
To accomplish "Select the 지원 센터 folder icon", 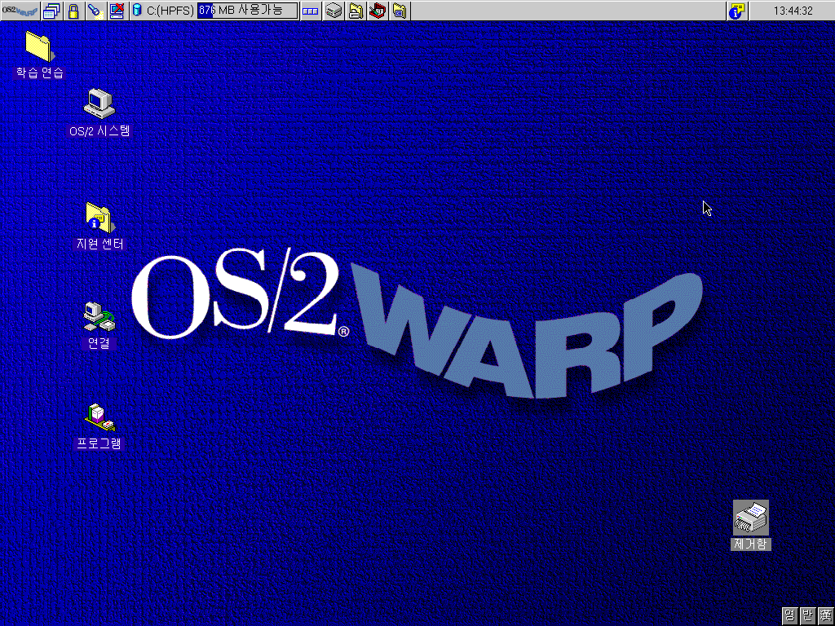I will [100, 217].
